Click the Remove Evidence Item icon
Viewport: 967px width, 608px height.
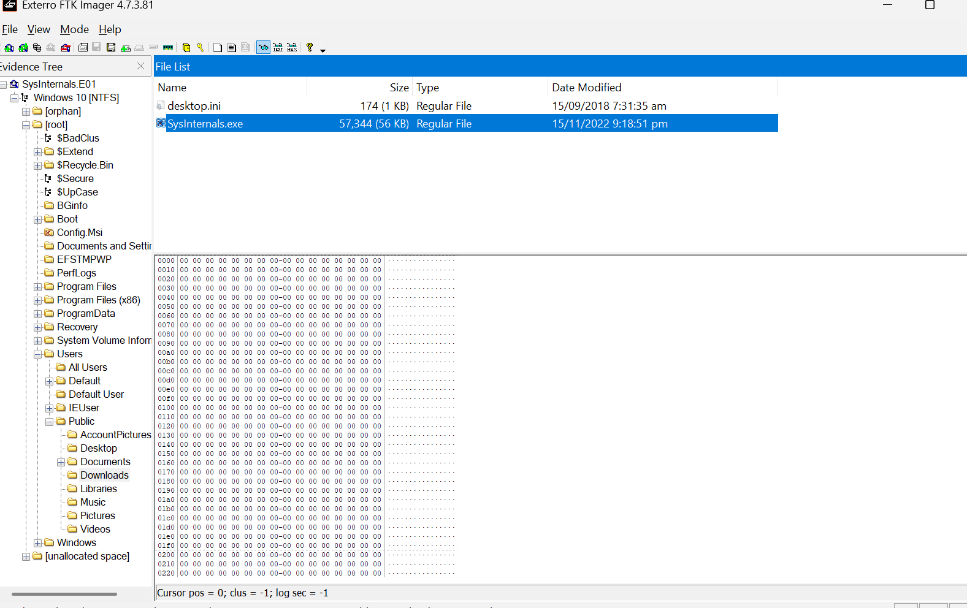click(51, 47)
